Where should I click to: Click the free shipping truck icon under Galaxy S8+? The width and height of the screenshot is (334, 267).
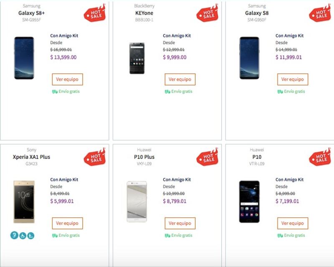[x=54, y=92]
